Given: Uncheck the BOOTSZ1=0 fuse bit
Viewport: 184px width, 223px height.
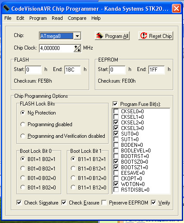Looking at the screenshot, I should [x=116, y=167].
